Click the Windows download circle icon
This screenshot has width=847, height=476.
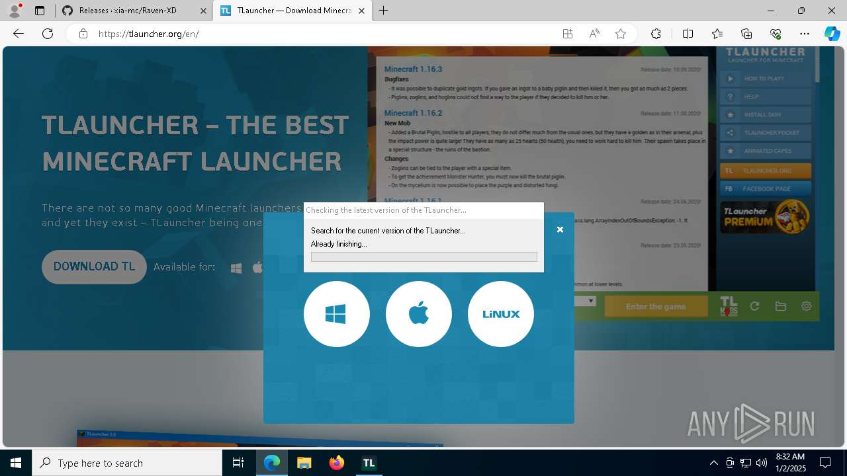tap(336, 314)
